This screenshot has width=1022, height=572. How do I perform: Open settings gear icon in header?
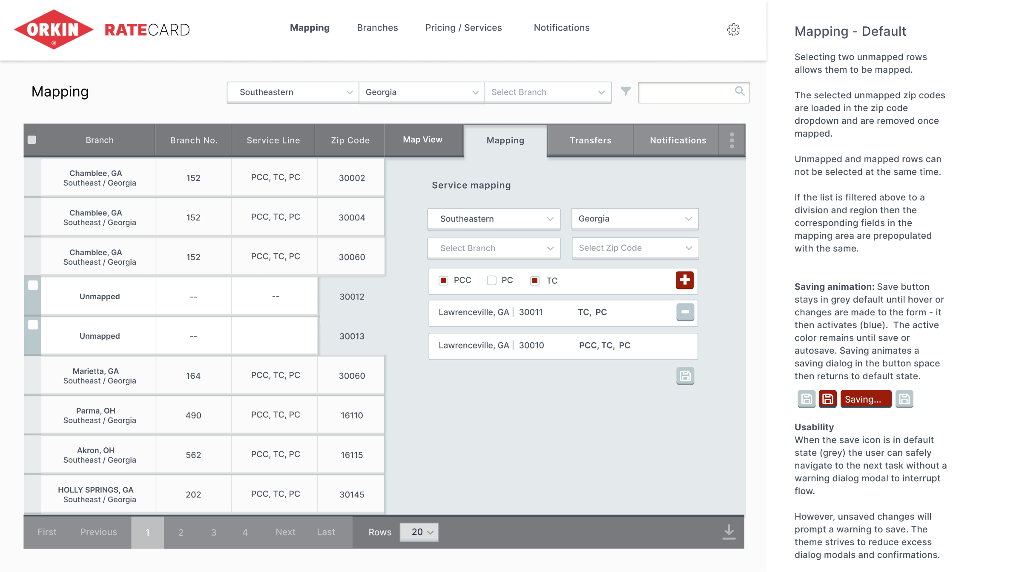733,29
